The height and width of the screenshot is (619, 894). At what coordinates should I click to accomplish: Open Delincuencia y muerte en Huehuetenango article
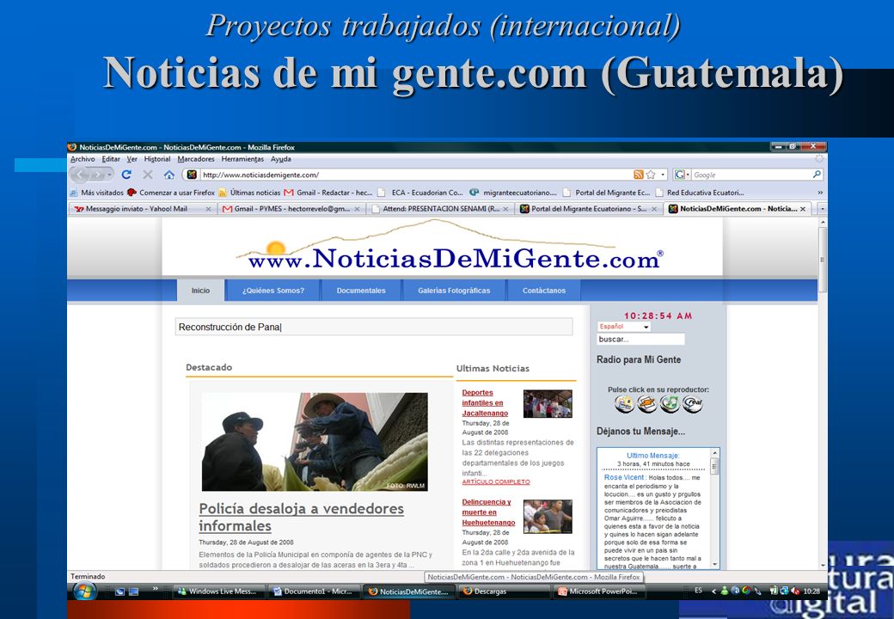tap(488, 512)
